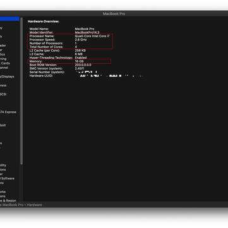Click the 'Memory:' label
Image resolution: width=228 pixels, height=228 pixels.
click(x=35, y=61)
